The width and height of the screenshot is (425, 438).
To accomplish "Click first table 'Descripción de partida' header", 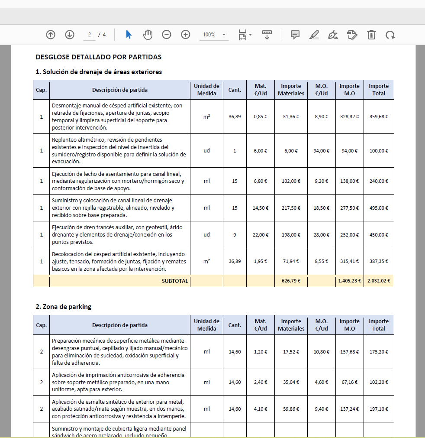I will (120, 90).
